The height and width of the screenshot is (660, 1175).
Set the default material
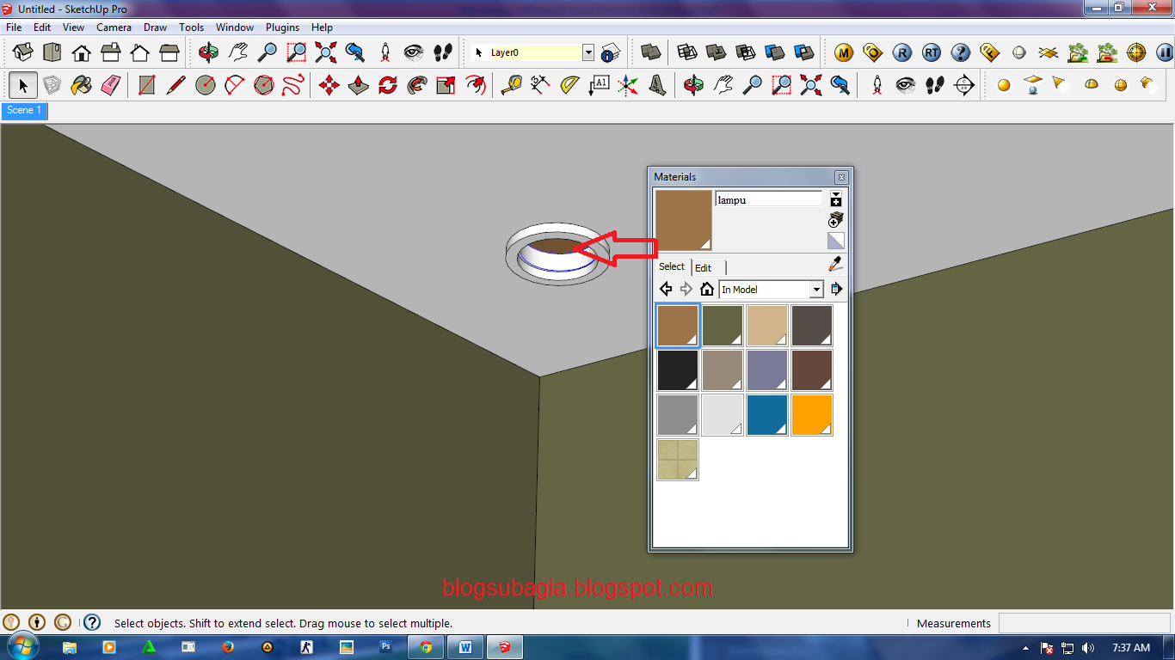pos(836,241)
